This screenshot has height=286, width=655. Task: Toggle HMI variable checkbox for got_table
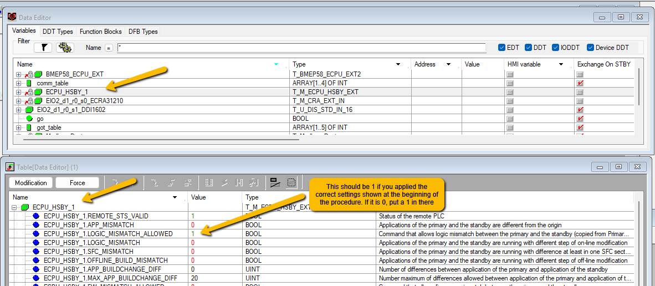[510, 127]
